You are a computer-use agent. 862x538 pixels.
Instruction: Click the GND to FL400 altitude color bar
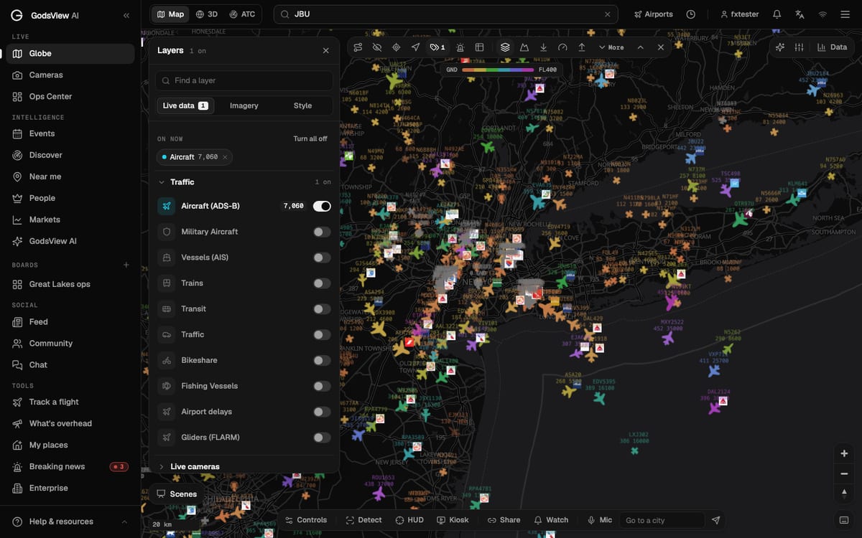pyautogui.click(x=499, y=70)
